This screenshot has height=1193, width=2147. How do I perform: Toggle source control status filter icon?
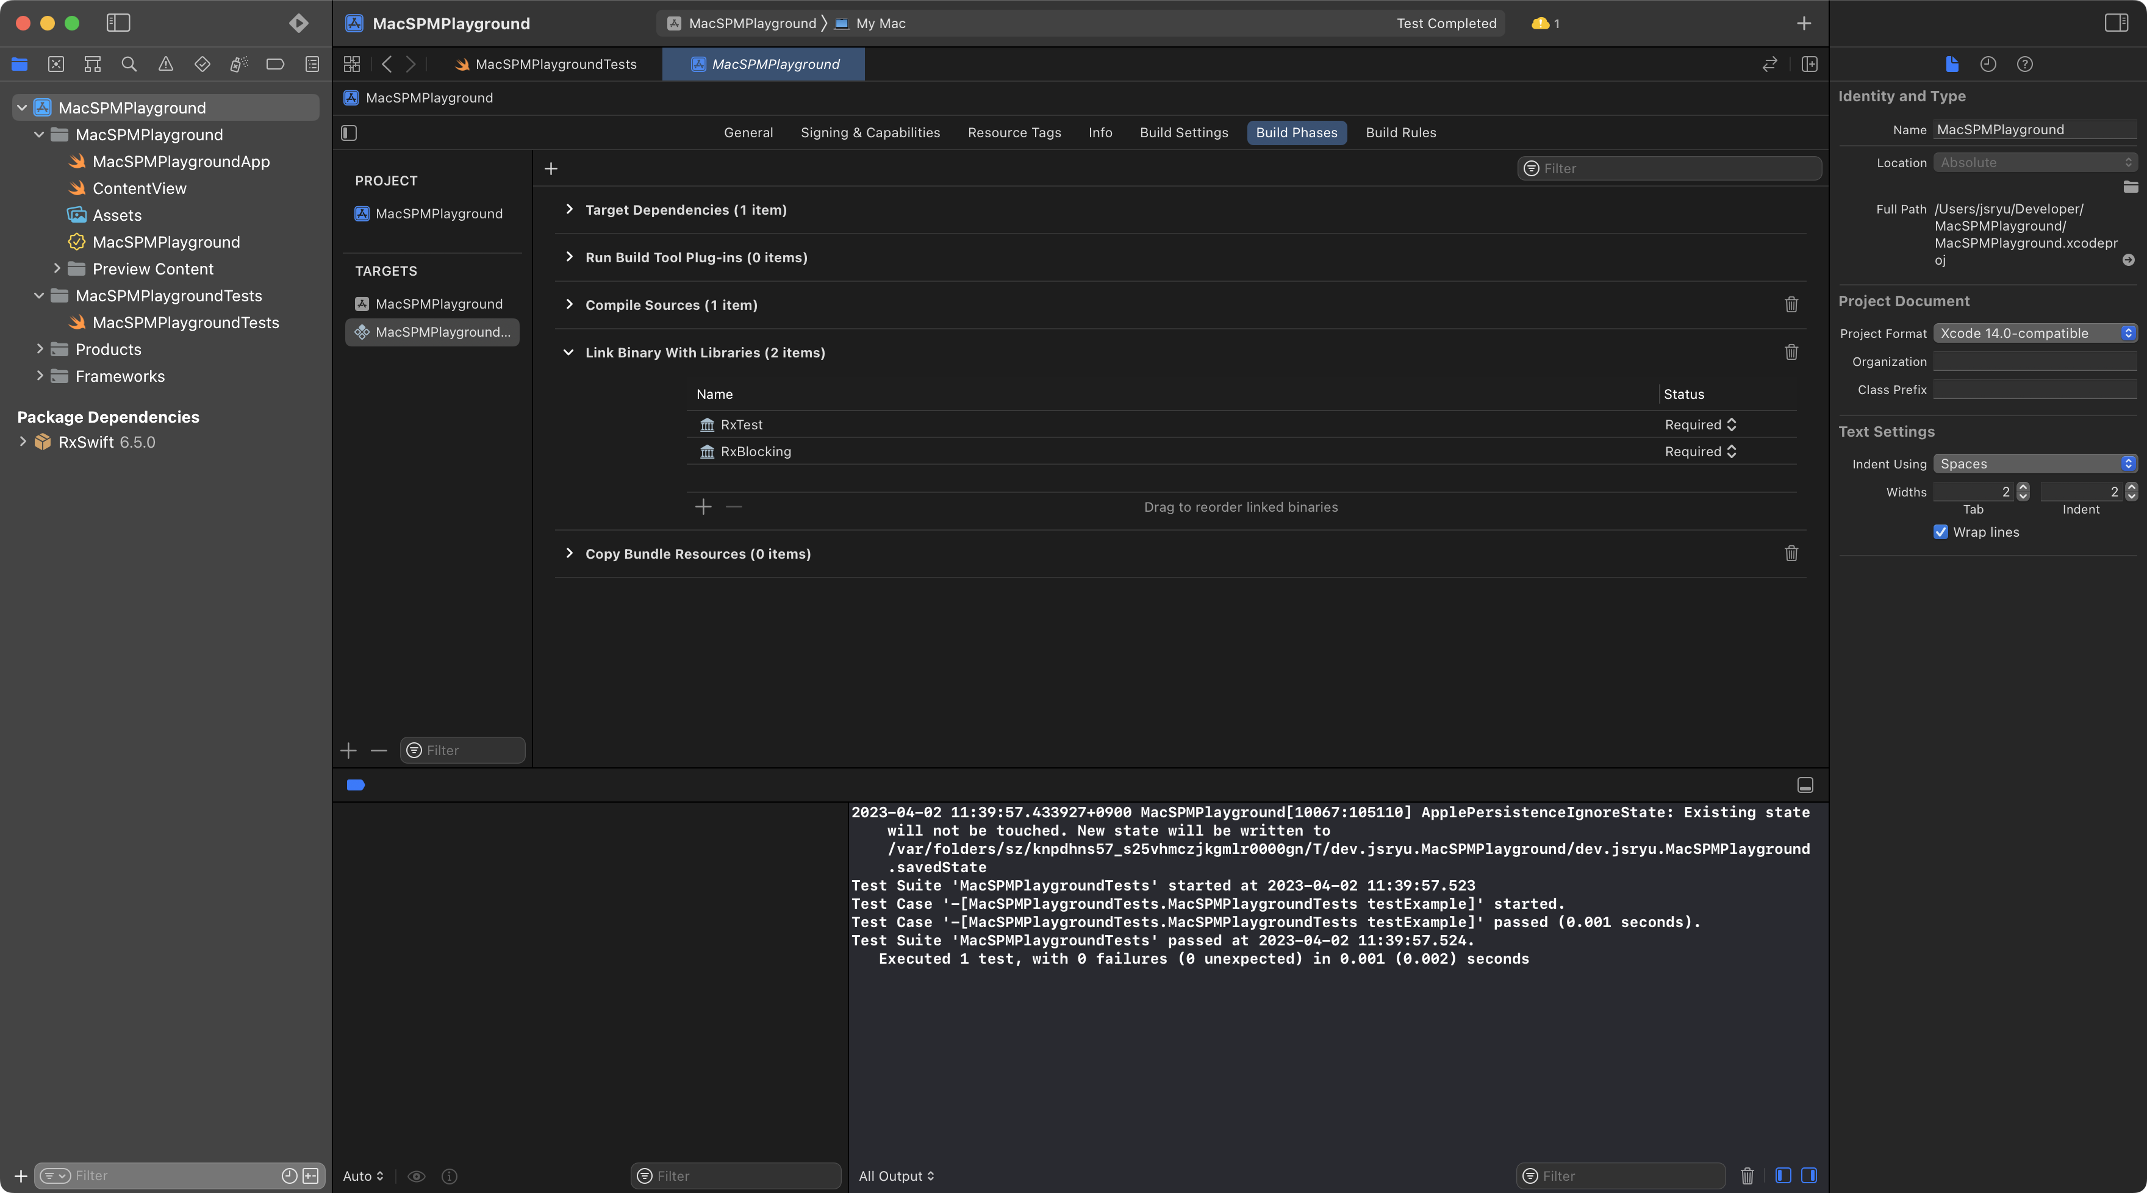click(311, 1175)
